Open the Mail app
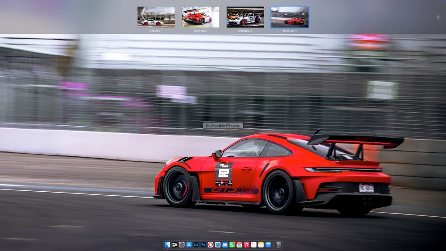Screen dimensions: 446x251 point(225,245)
